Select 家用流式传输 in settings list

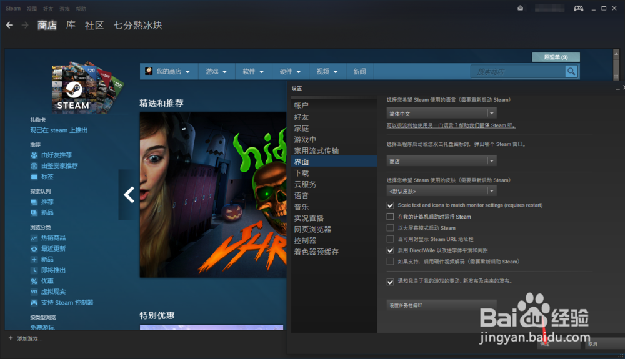[x=334, y=150]
